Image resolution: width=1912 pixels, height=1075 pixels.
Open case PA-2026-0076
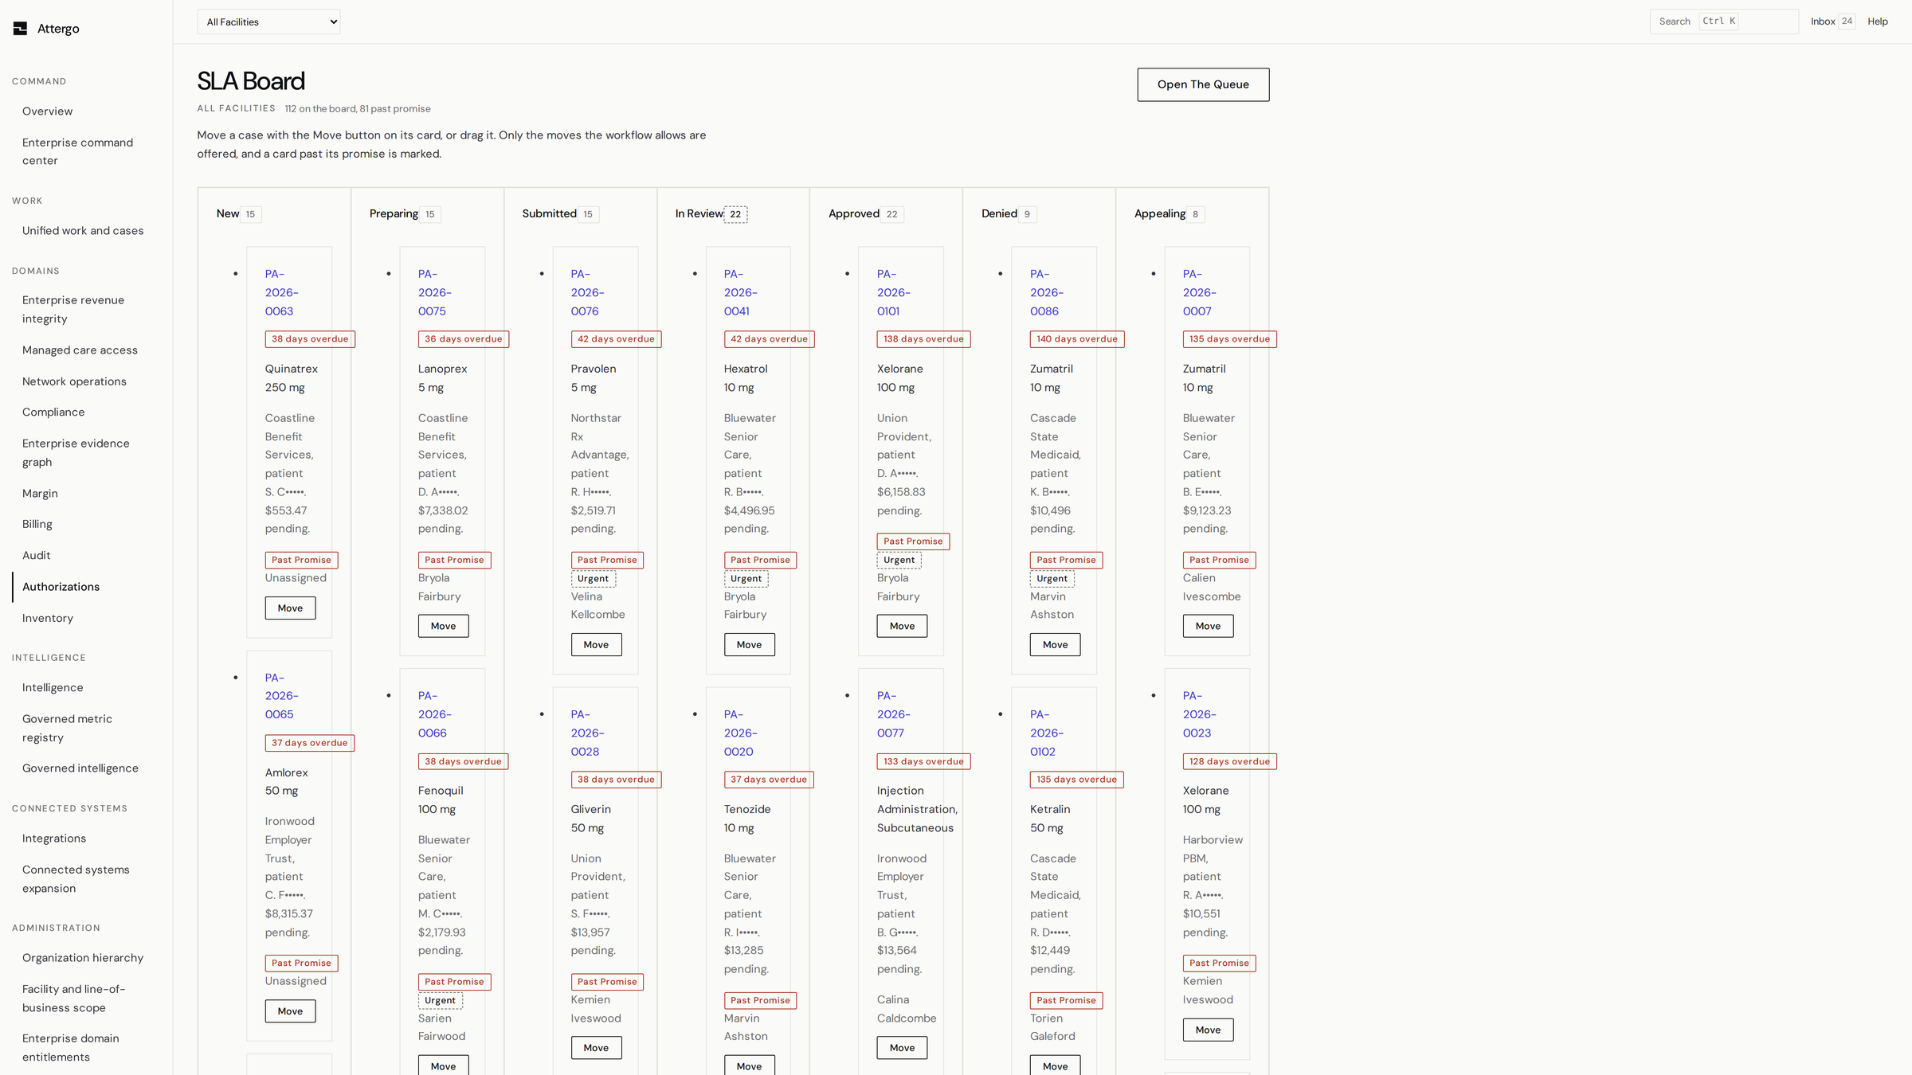588,292
